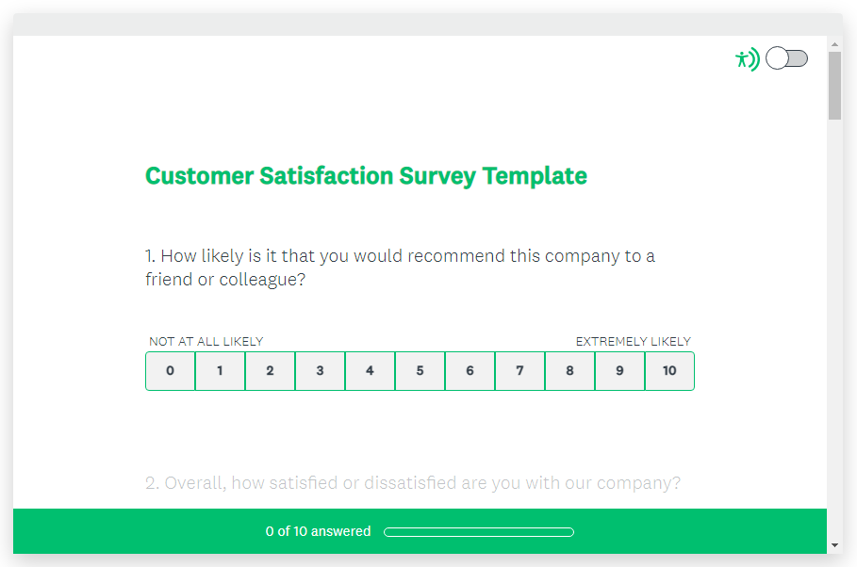Screen dimensions: 857x567
Task: Select rating 6 on the recommendation scale
Action: coord(470,371)
